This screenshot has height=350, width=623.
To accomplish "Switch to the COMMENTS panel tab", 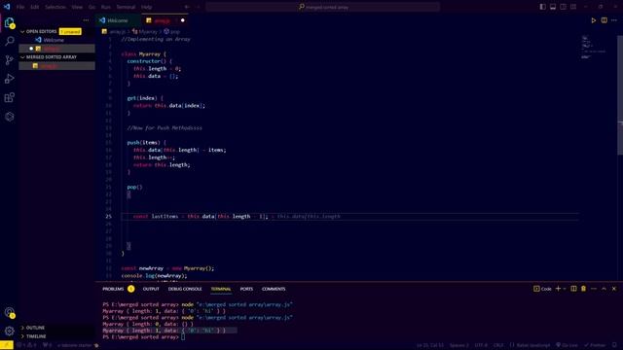I will (x=274, y=289).
